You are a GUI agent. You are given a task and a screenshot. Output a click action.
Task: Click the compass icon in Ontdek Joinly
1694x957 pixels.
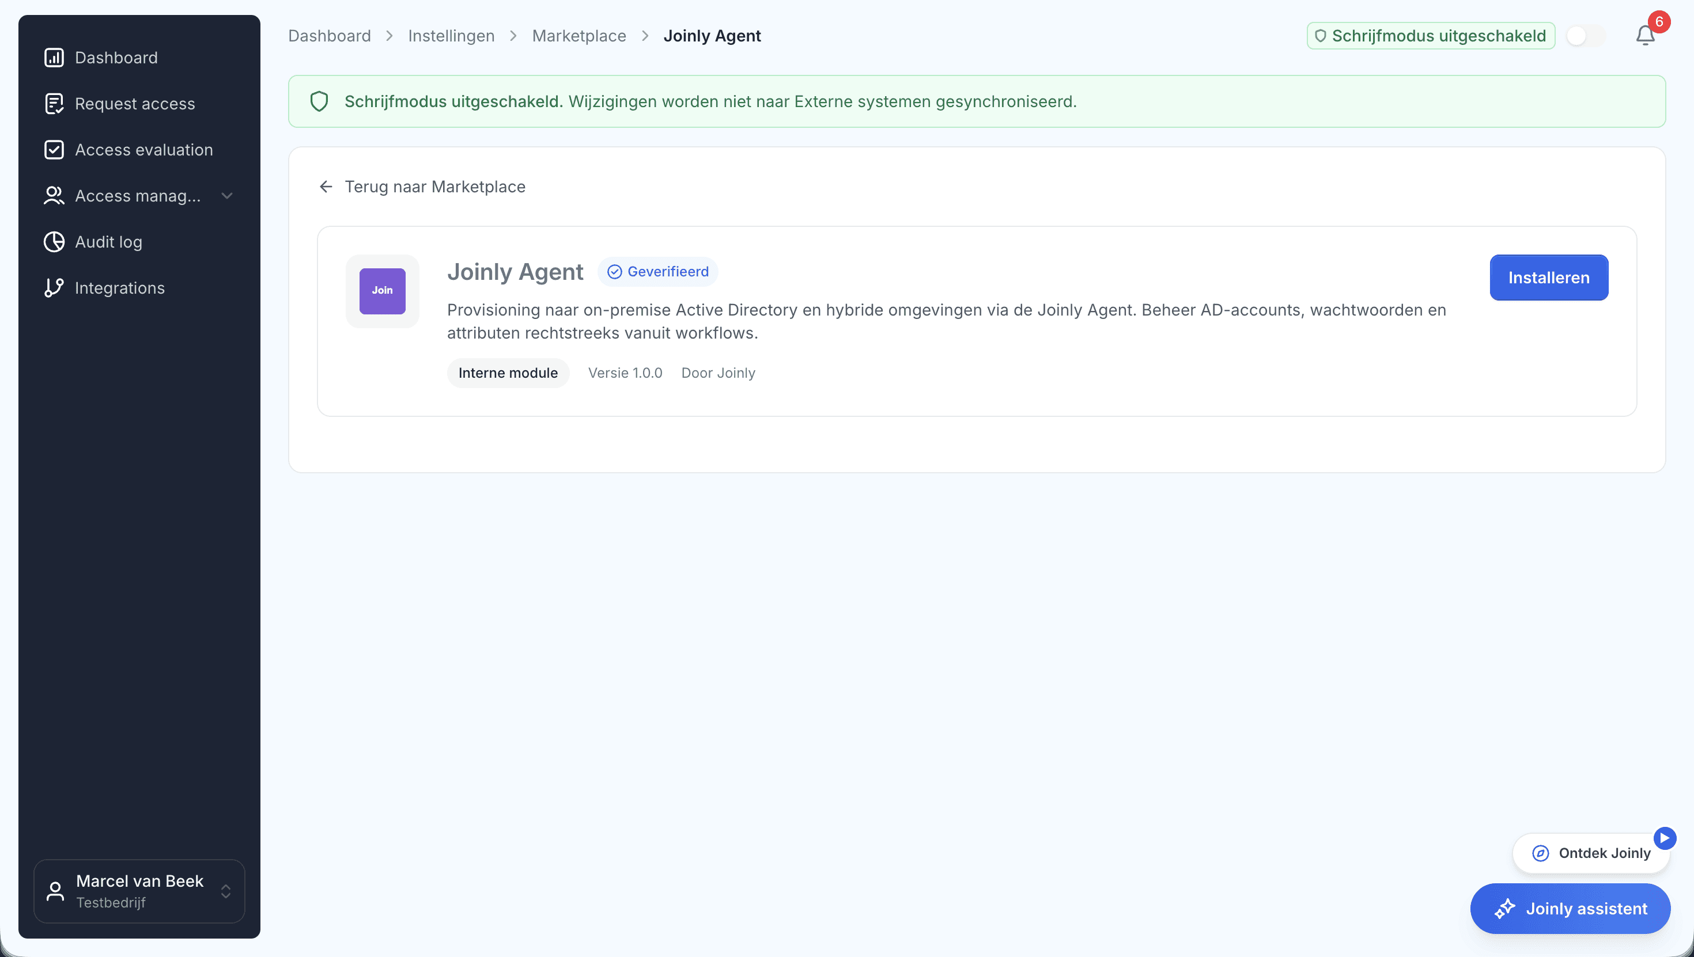point(1540,853)
